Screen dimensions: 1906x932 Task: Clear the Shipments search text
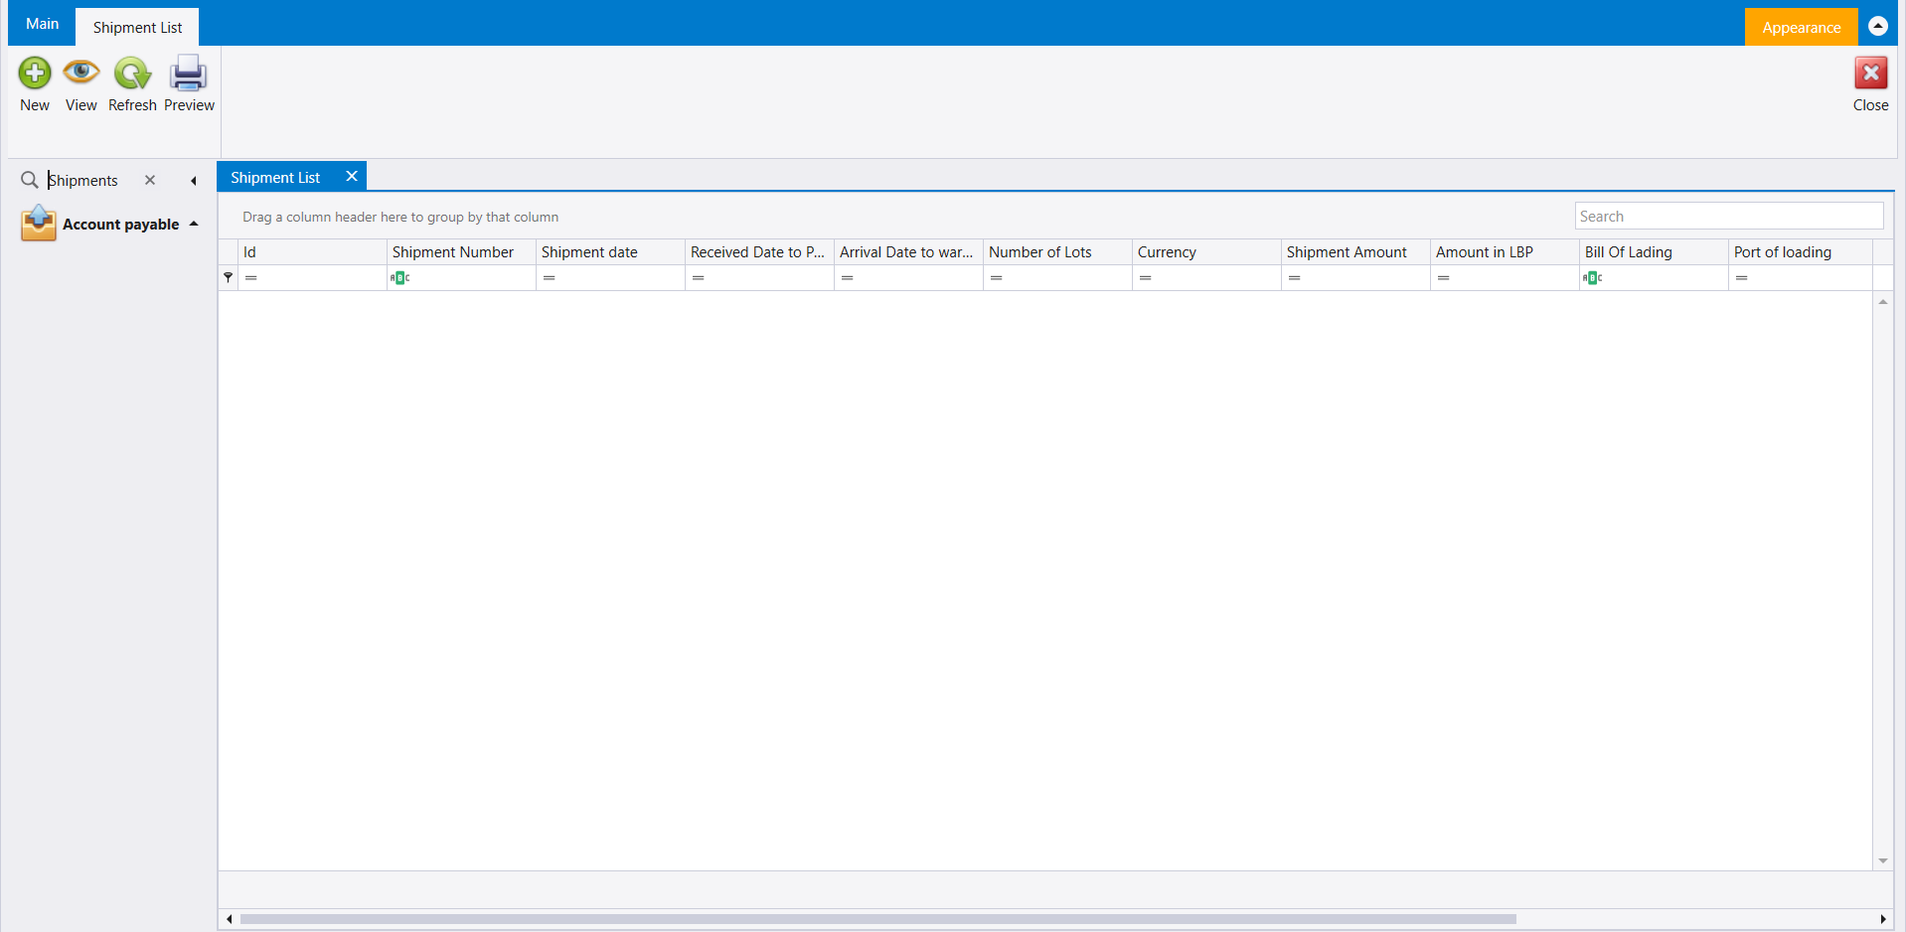coord(150,180)
